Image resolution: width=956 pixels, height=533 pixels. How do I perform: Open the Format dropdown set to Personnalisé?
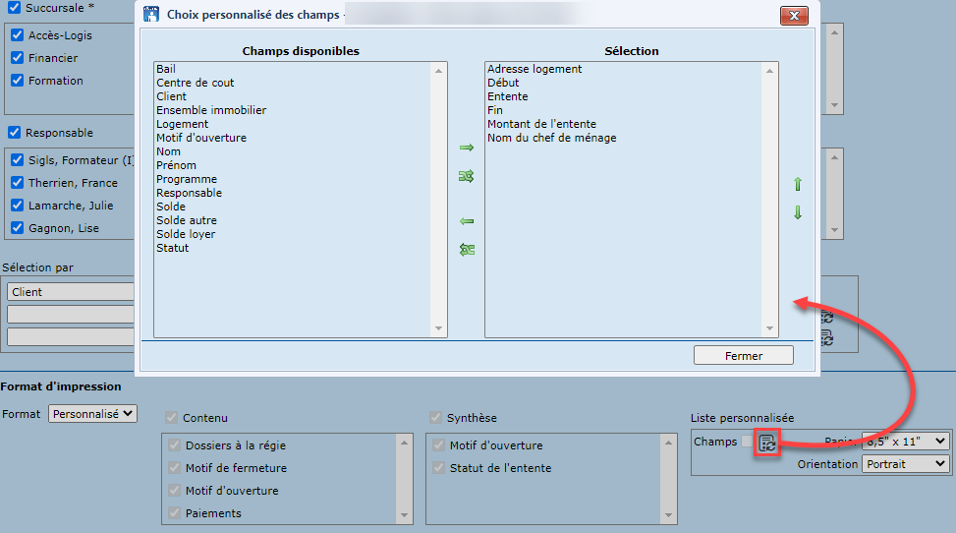click(92, 414)
